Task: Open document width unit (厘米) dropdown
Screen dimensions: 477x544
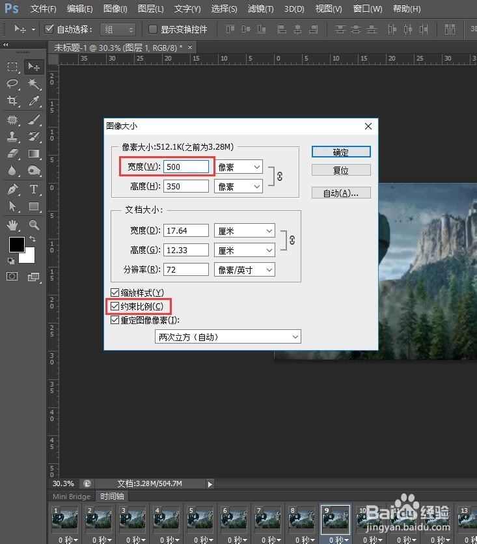Action: tap(245, 231)
